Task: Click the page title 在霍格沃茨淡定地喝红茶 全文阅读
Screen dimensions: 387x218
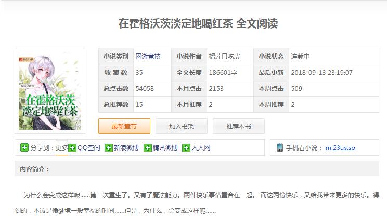Action: click(x=199, y=23)
